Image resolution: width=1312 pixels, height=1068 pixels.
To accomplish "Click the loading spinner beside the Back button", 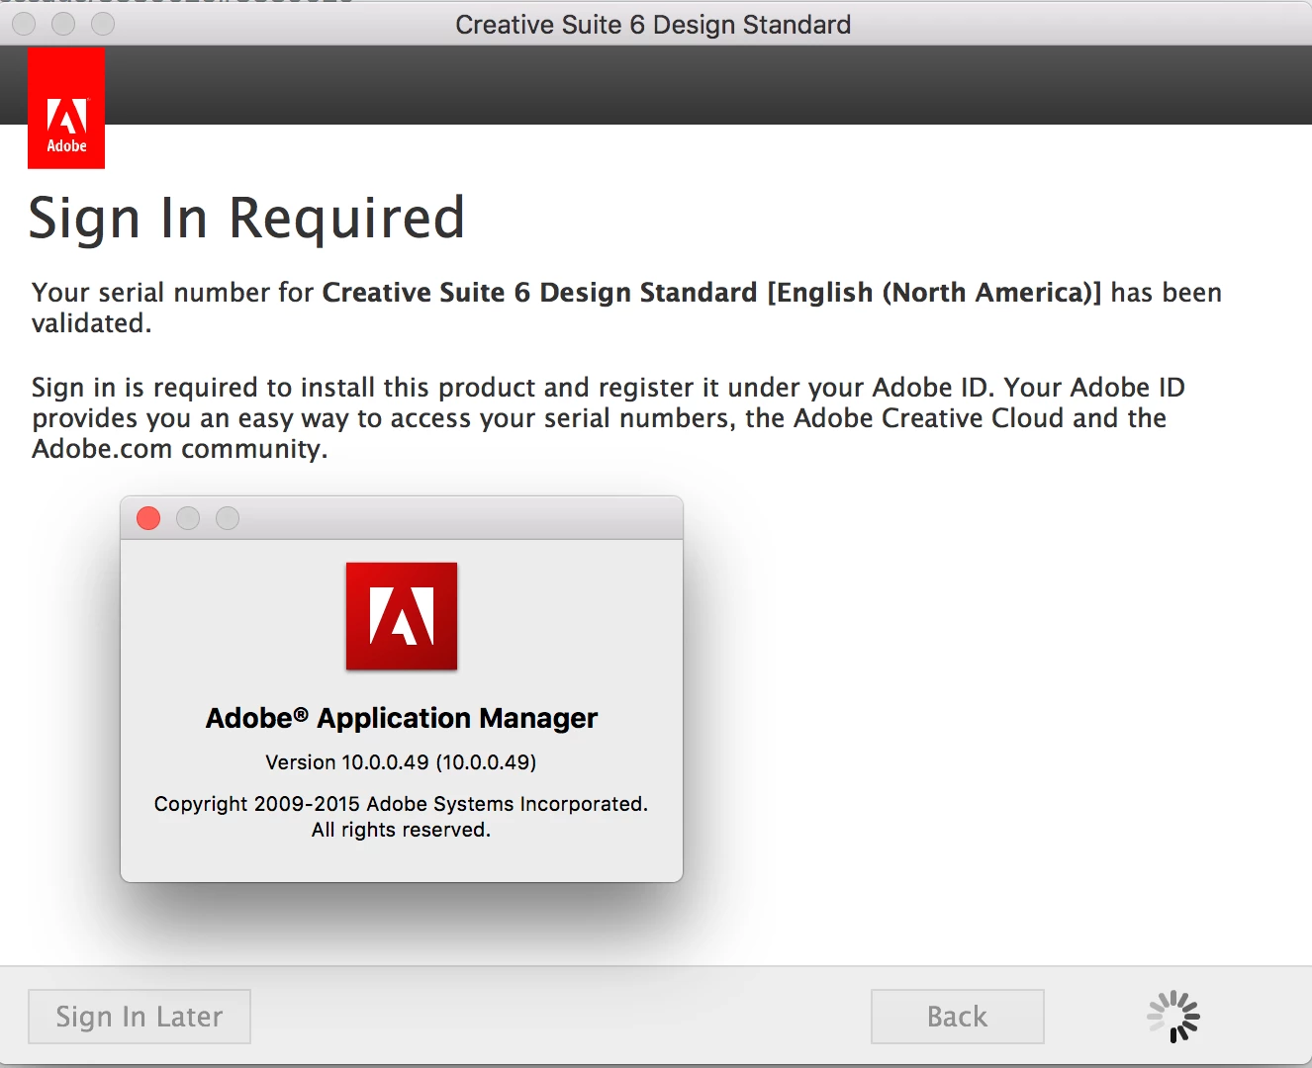I will click(x=1173, y=1017).
